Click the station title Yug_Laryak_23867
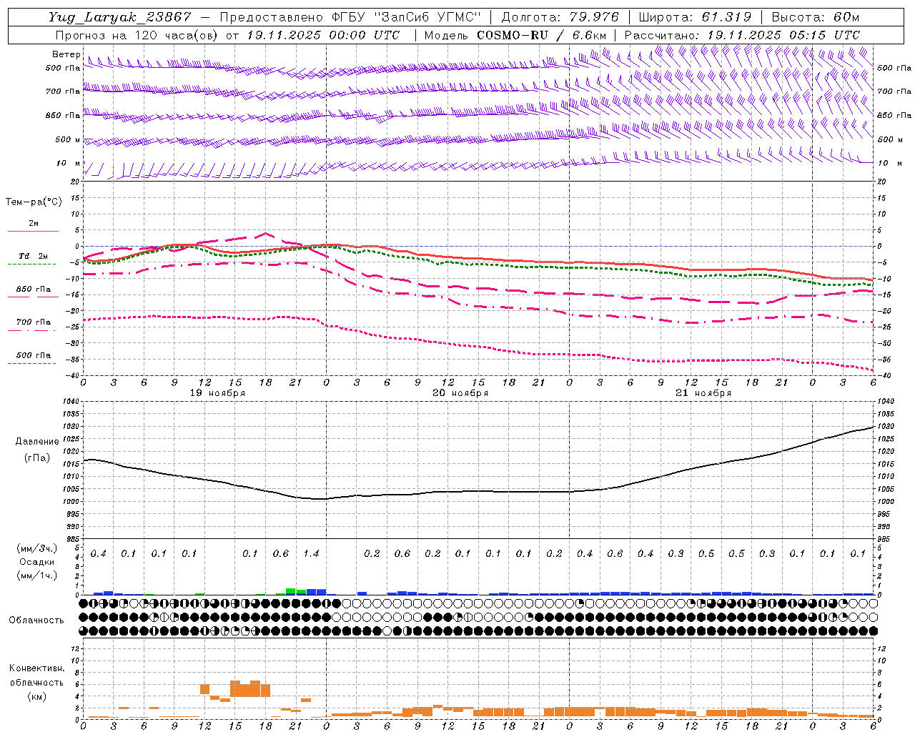915x732 pixels. click(120, 17)
